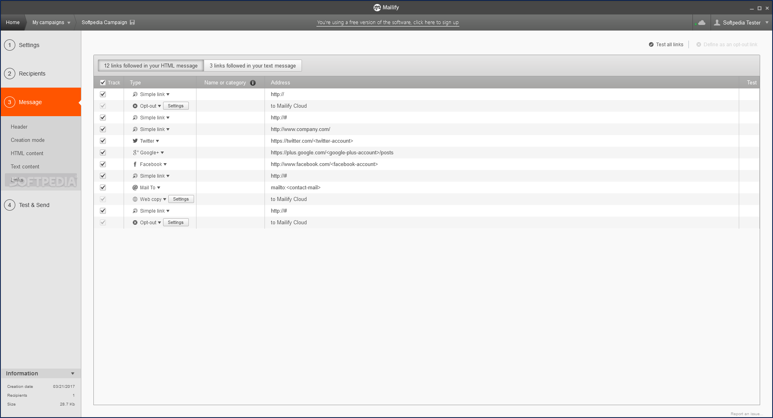The image size is (773, 418).
Task: Click the step 1 circle for Settings
Action: click(x=10, y=45)
